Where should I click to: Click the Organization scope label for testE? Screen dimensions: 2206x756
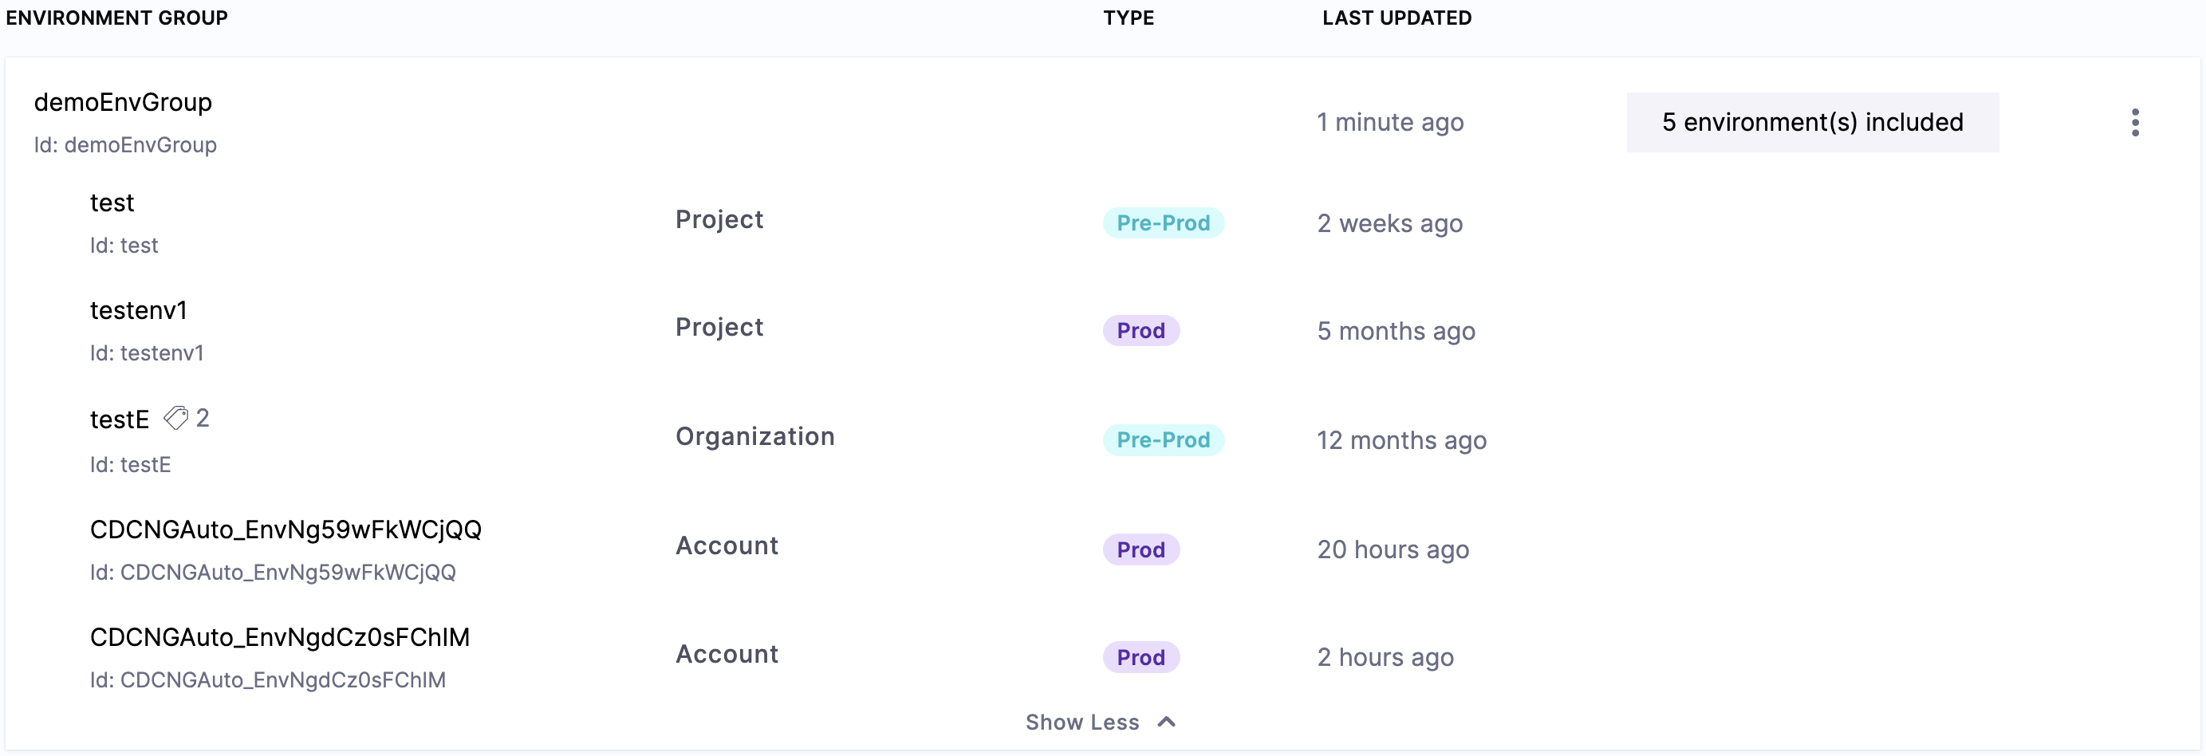(x=754, y=437)
